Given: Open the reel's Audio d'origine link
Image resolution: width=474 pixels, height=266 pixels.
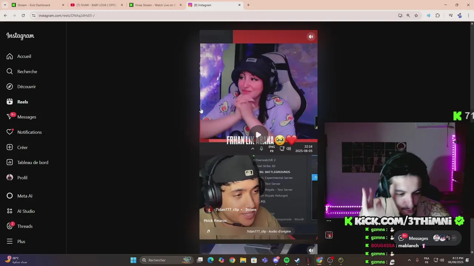Looking at the screenshot, I should pos(268,231).
